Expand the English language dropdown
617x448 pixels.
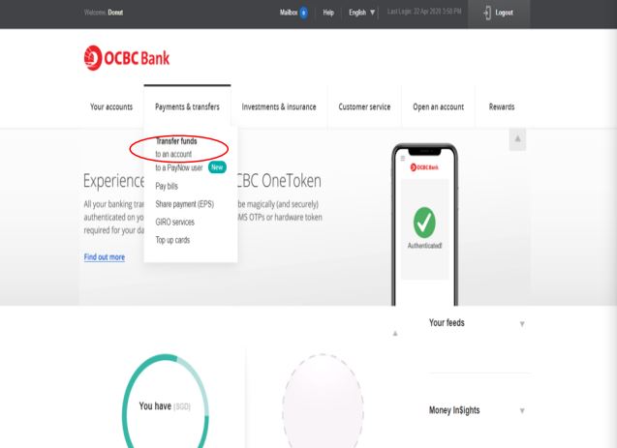coord(361,13)
